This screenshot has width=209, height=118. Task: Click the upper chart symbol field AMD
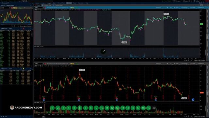click(39, 8)
